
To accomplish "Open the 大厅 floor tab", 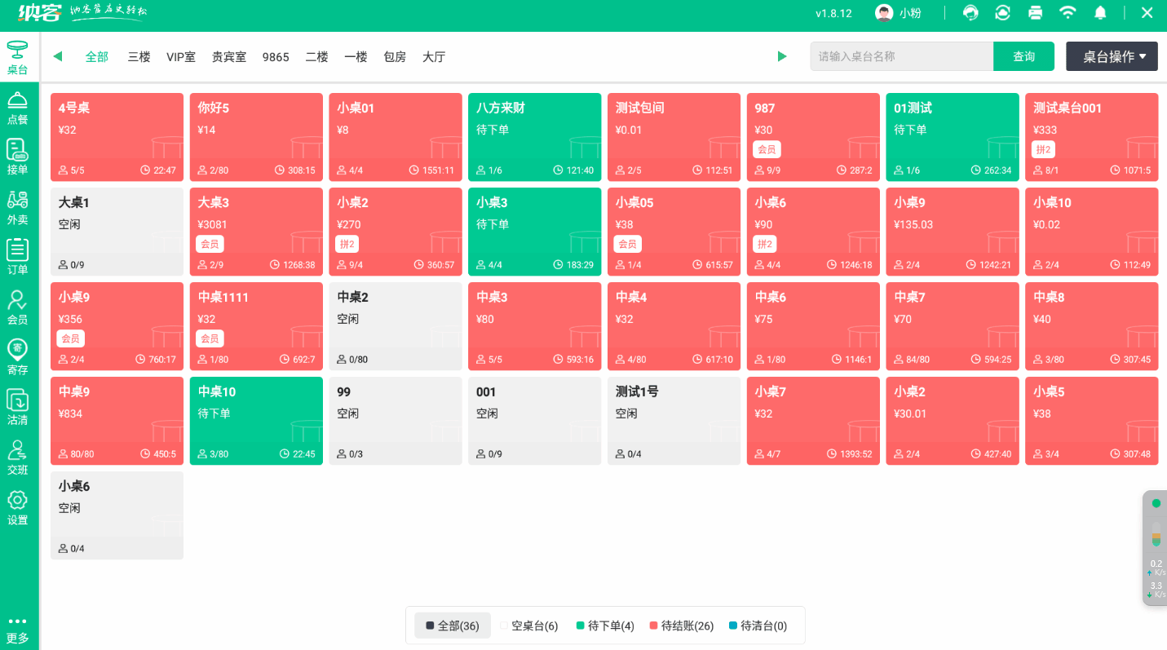I will point(433,57).
